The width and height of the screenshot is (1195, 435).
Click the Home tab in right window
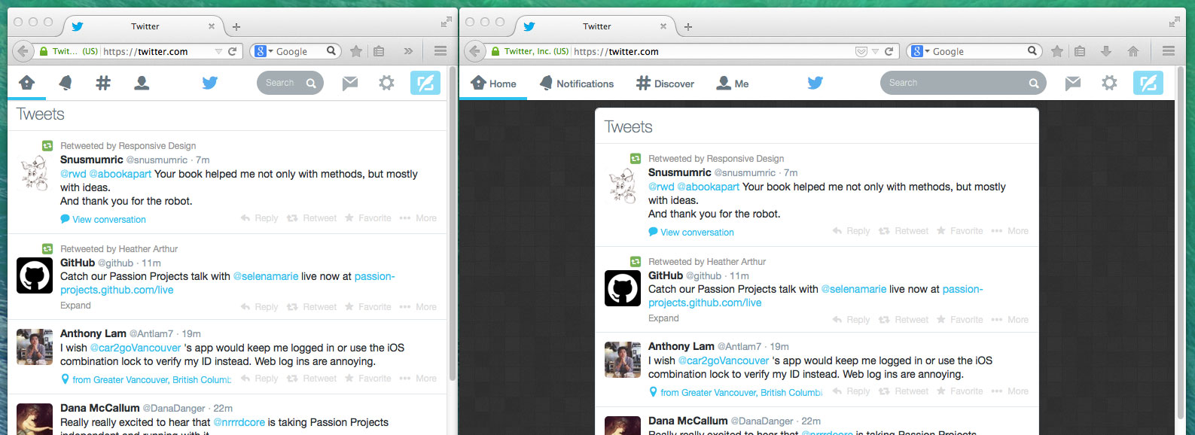tap(494, 84)
